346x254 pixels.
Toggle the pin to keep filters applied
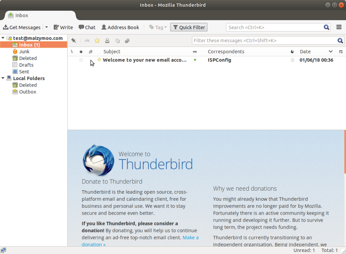(74, 40)
